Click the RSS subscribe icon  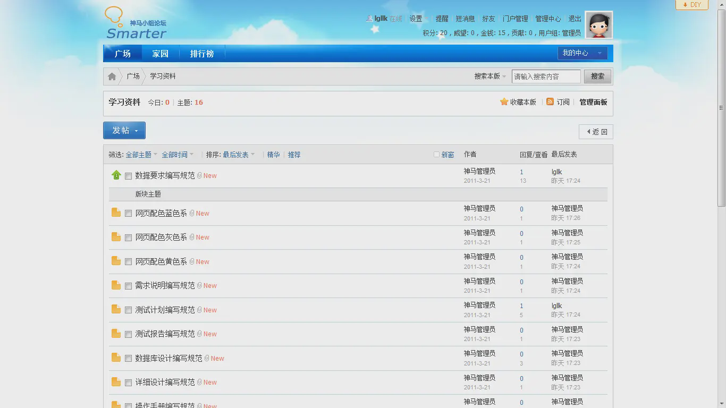tap(550, 102)
